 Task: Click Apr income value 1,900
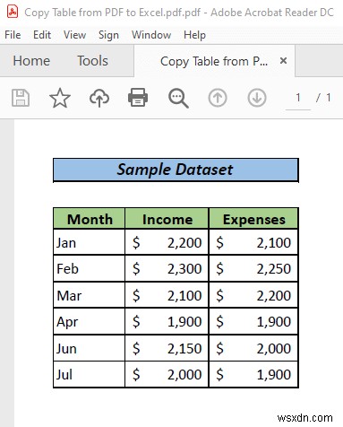184,322
